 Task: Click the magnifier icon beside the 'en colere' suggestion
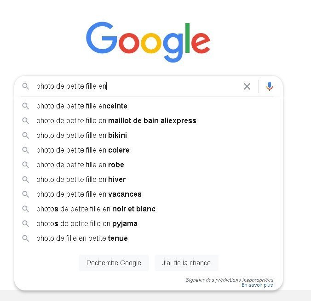(x=26, y=150)
